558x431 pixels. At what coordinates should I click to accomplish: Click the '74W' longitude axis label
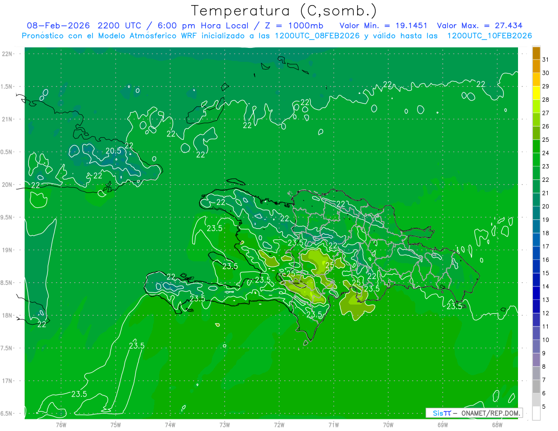170,424
